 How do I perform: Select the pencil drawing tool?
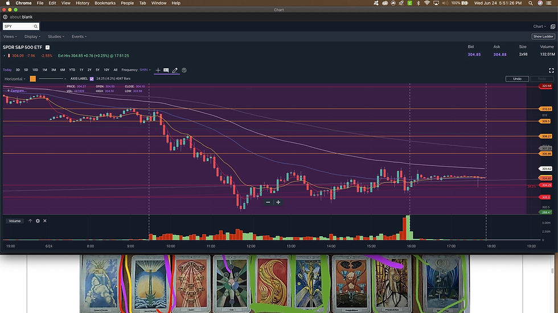[x=175, y=70]
